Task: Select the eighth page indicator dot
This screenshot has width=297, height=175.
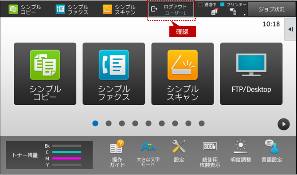Action: (x=188, y=123)
